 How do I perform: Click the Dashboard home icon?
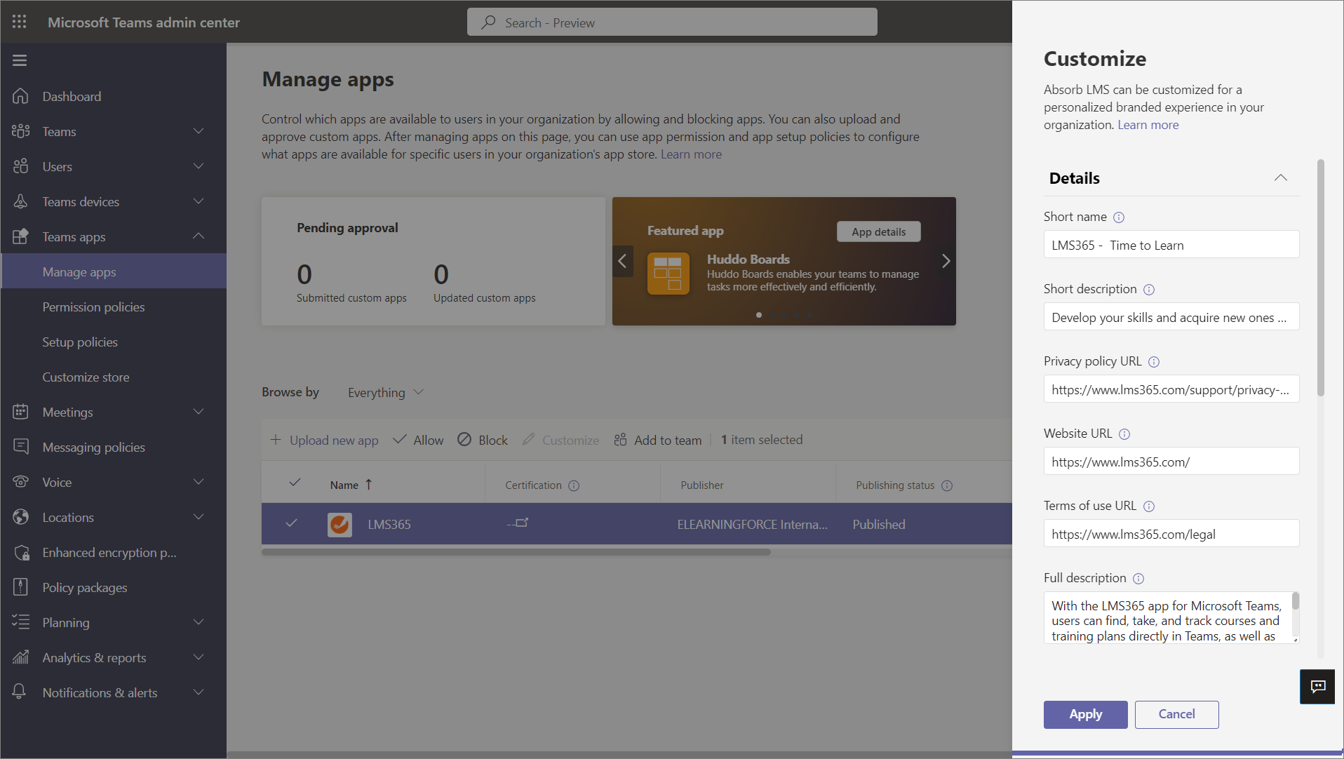(x=20, y=96)
